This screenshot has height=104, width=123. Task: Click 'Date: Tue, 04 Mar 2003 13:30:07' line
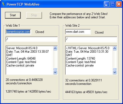[x=28, y=52]
